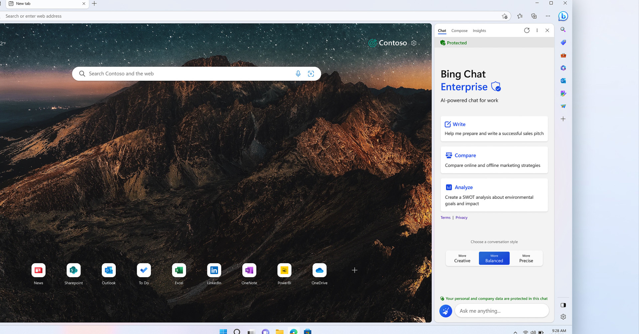Open Windows Start menu

click(x=223, y=332)
